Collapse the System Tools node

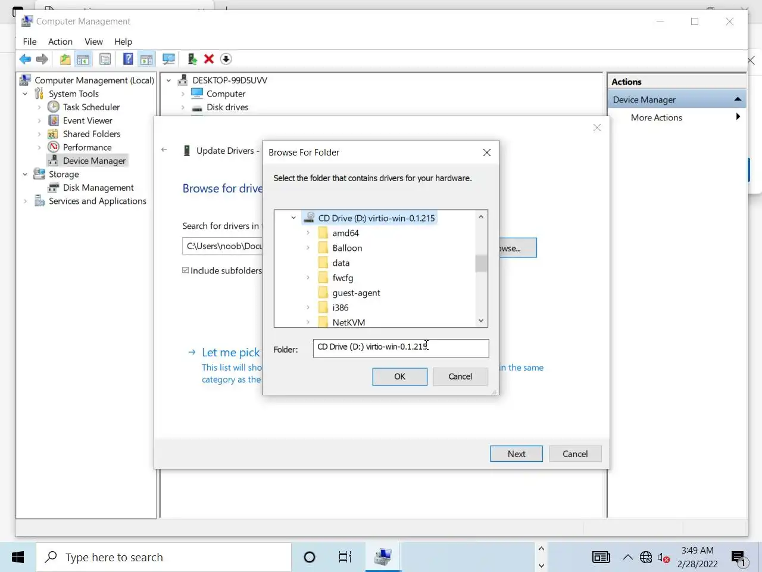(x=25, y=94)
